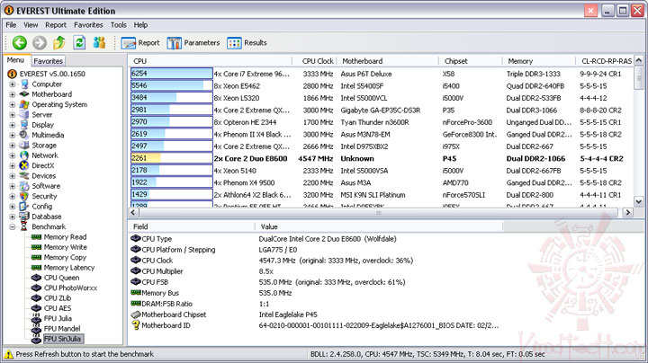This screenshot has width=648, height=363.
Task: Open FPU Julia benchmark
Action: click(58, 318)
